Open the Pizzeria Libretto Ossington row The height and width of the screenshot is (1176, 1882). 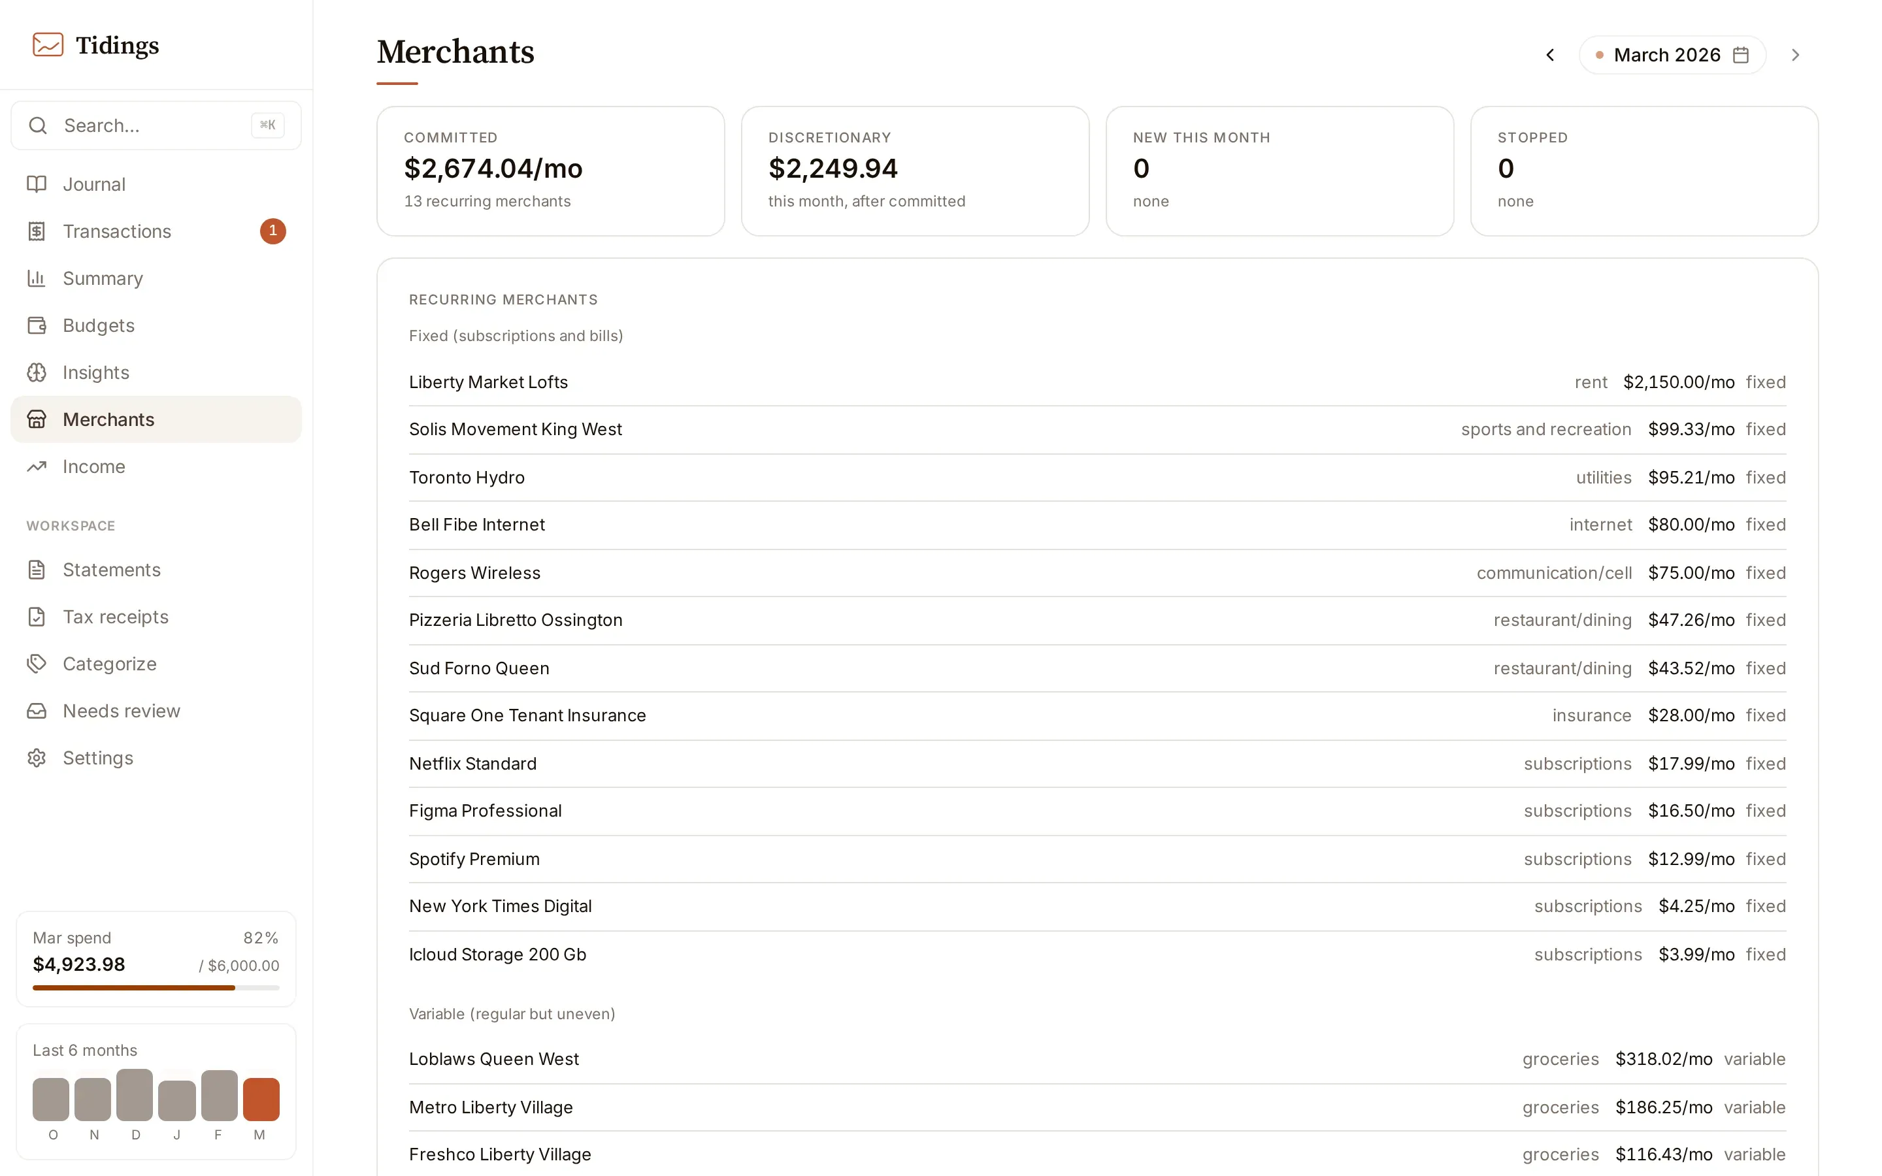pos(1097,621)
